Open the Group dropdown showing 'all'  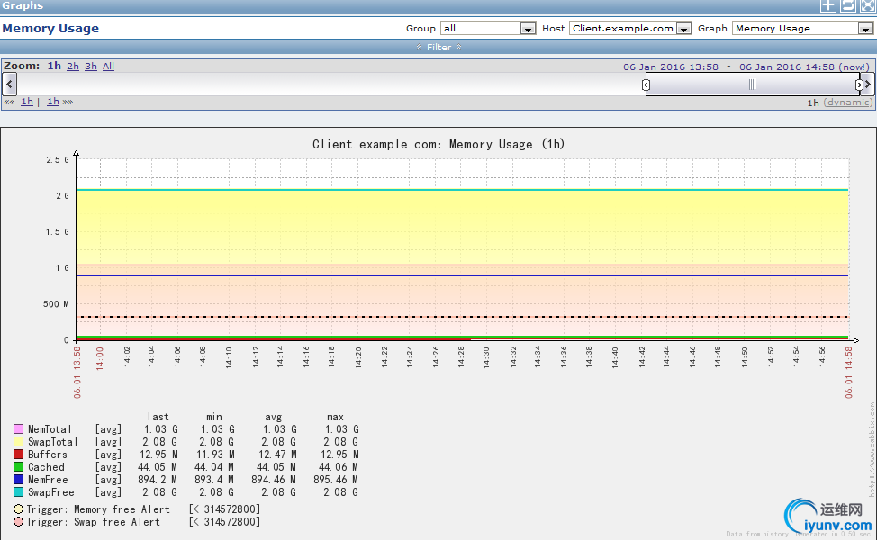(488, 29)
